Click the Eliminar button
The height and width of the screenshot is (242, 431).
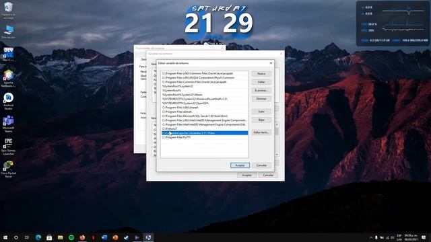click(261, 99)
